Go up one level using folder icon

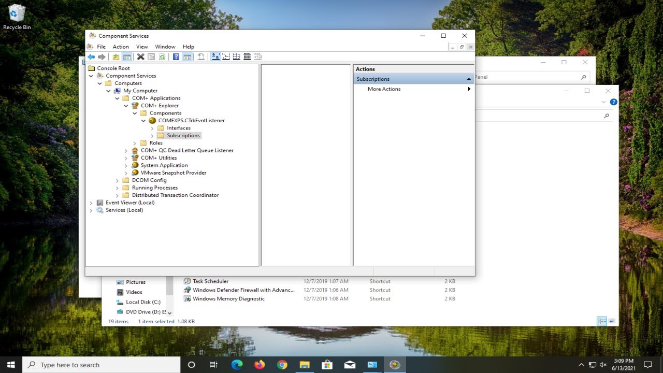[116, 57]
